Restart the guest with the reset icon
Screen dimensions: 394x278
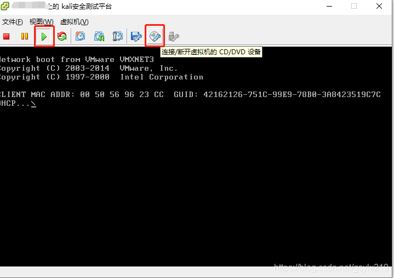(62, 36)
